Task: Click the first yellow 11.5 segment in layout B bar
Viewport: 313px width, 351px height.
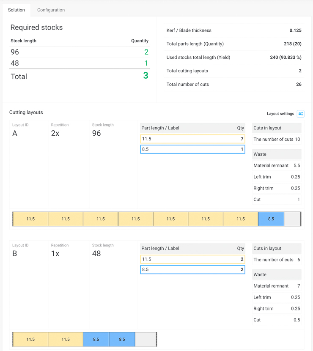Action: point(30,339)
